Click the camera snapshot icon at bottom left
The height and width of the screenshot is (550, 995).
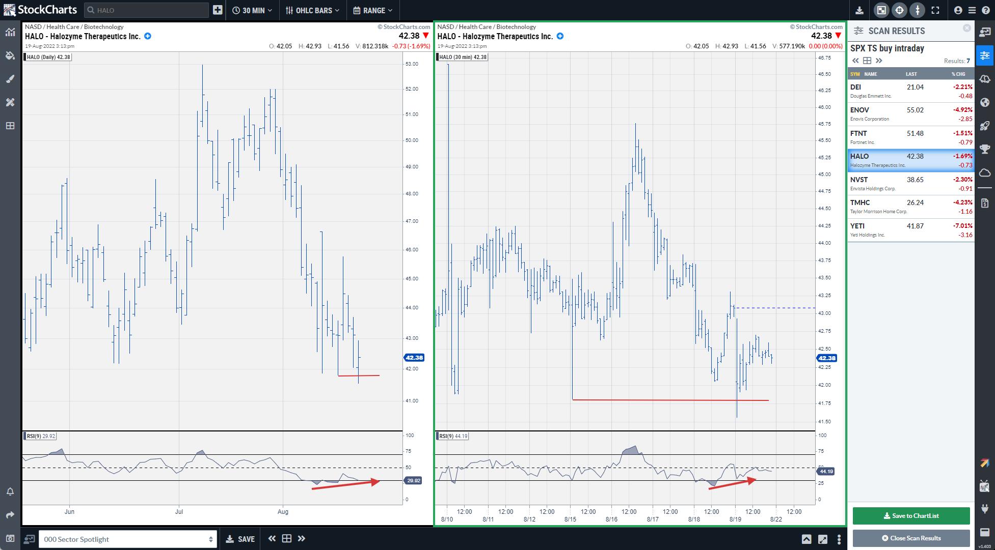point(10,538)
